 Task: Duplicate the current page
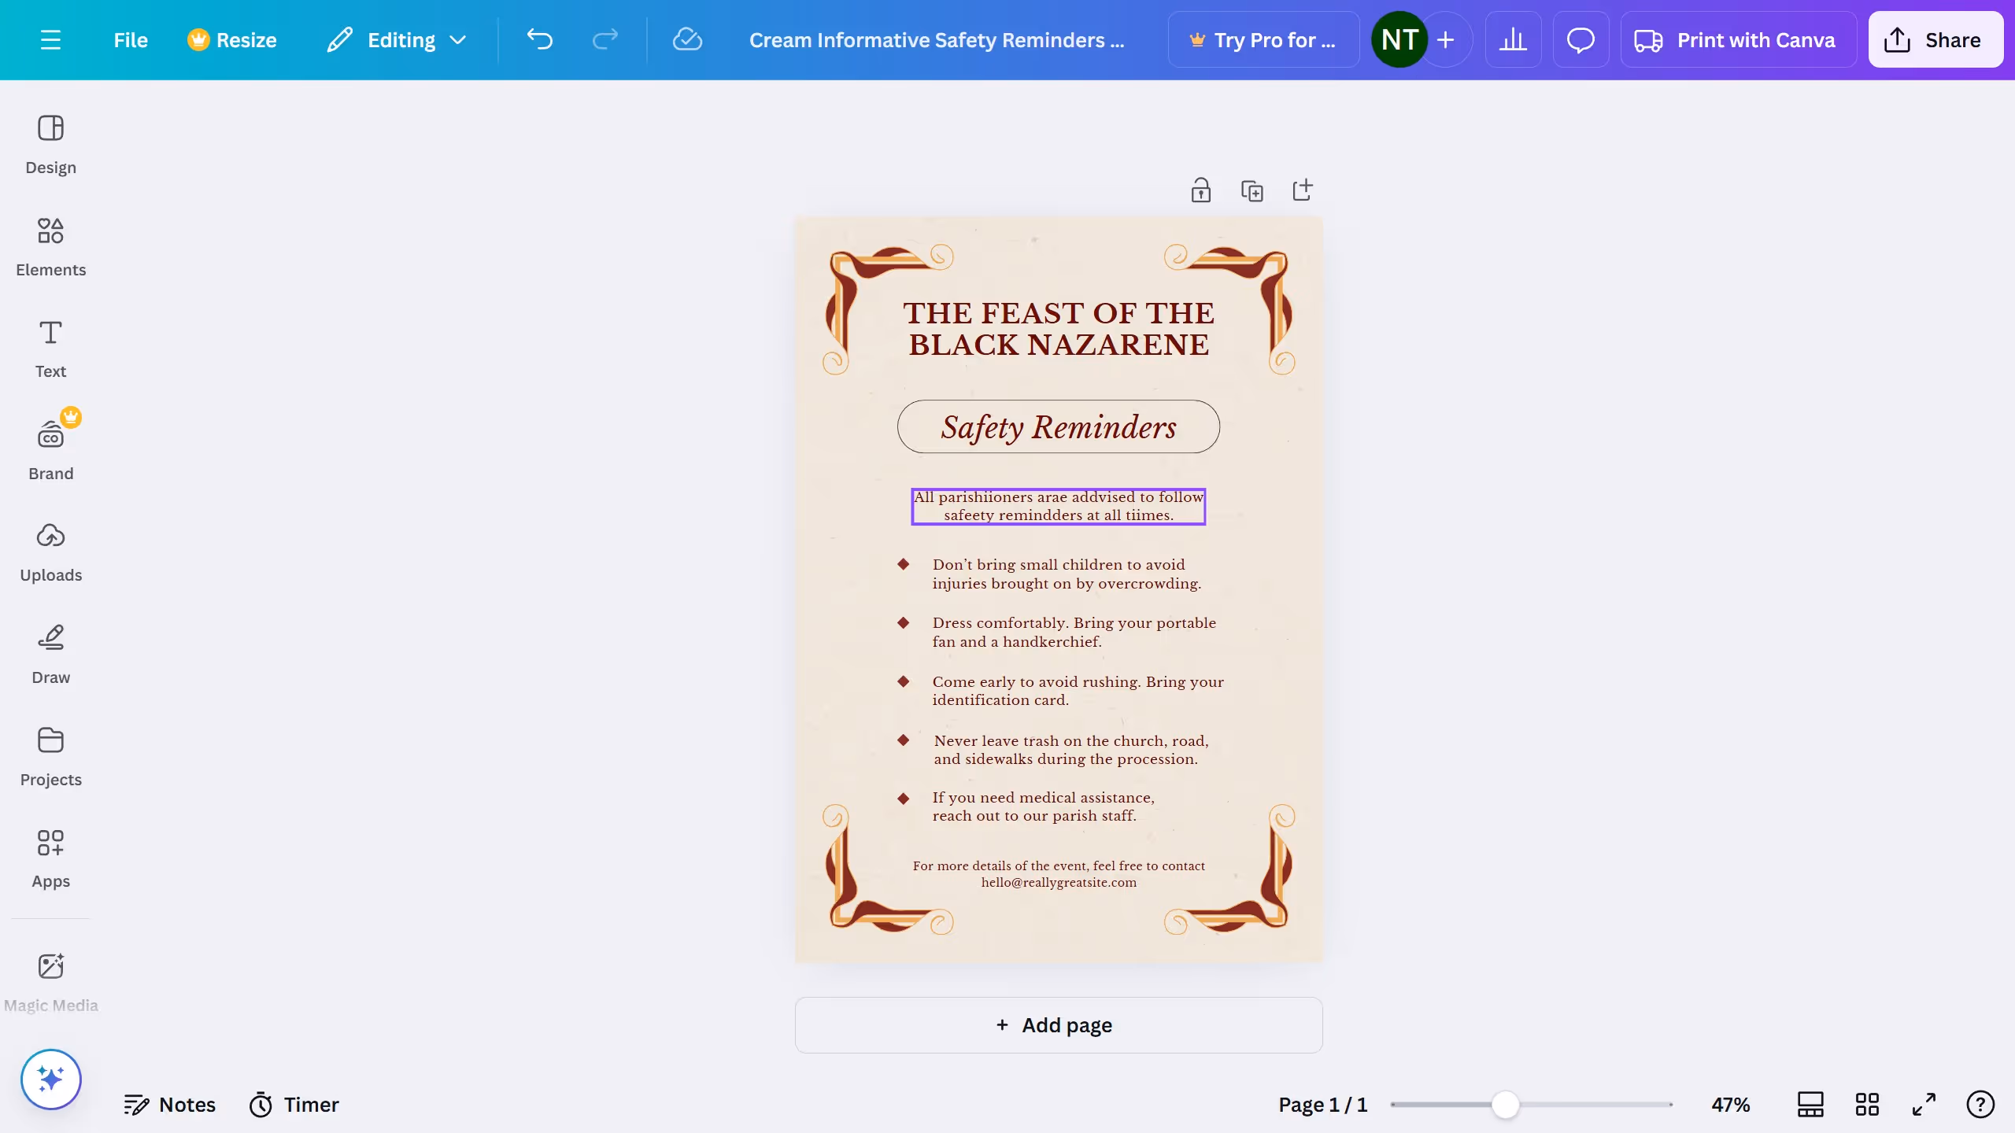1252,190
